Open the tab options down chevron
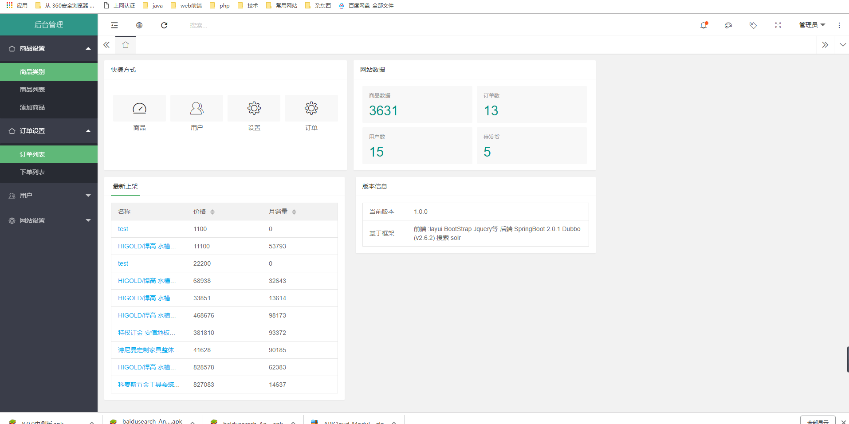 click(843, 45)
